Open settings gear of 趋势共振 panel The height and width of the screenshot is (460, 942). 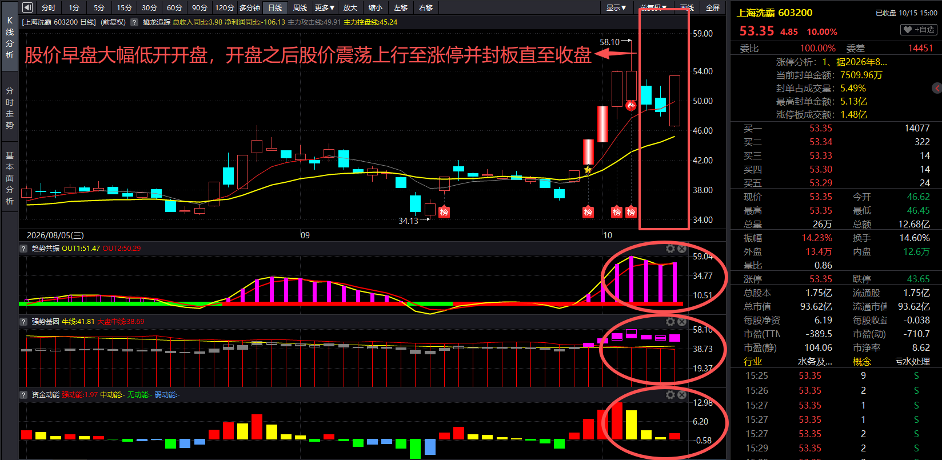click(x=670, y=249)
